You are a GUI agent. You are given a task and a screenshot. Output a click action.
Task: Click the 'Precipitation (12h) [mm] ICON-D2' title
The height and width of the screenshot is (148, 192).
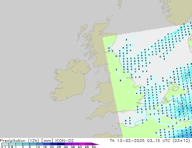point(37,141)
